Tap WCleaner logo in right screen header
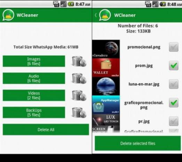 (105, 15)
